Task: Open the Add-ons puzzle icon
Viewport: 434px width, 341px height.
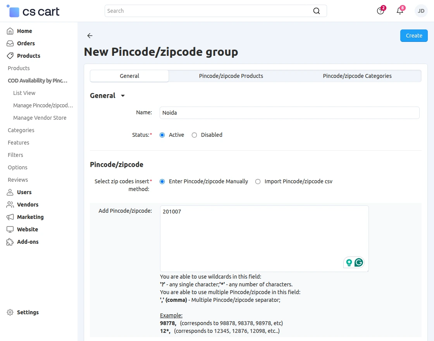Action: [9, 241]
